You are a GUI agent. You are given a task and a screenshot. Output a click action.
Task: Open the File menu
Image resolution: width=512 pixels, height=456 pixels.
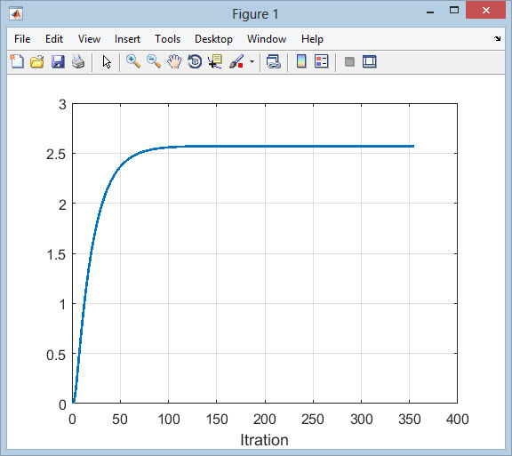(x=22, y=39)
